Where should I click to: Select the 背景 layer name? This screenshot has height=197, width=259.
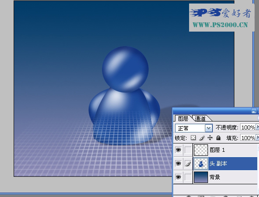point(215,177)
